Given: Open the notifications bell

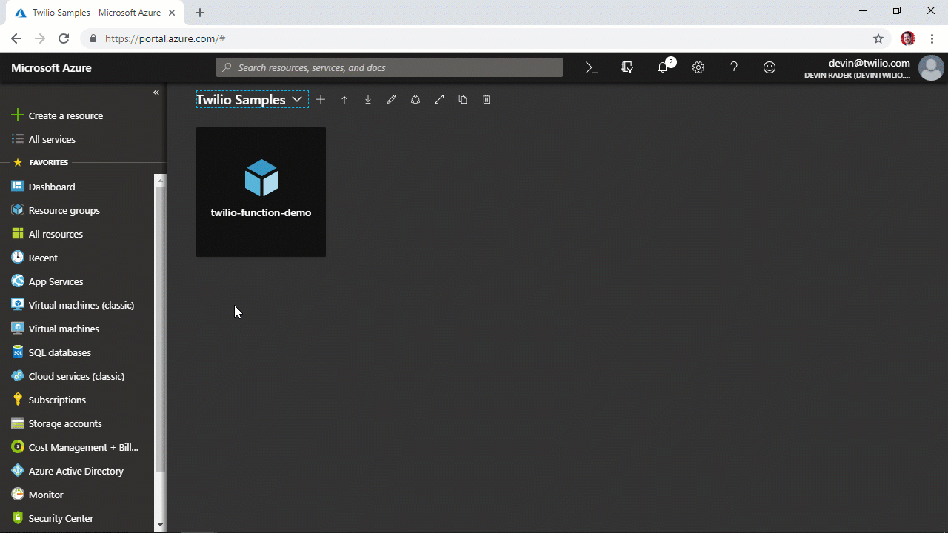Looking at the screenshot, I should 664,67.
